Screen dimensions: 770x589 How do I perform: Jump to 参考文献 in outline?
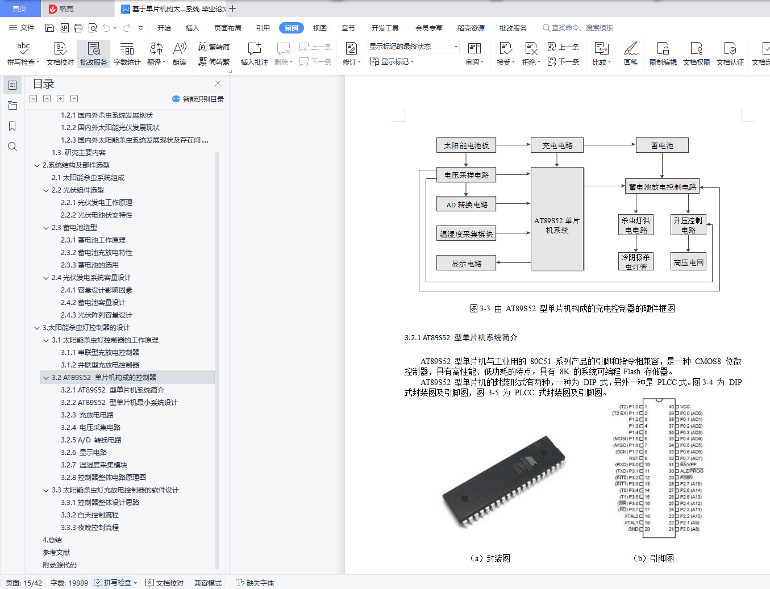[56, 553]
